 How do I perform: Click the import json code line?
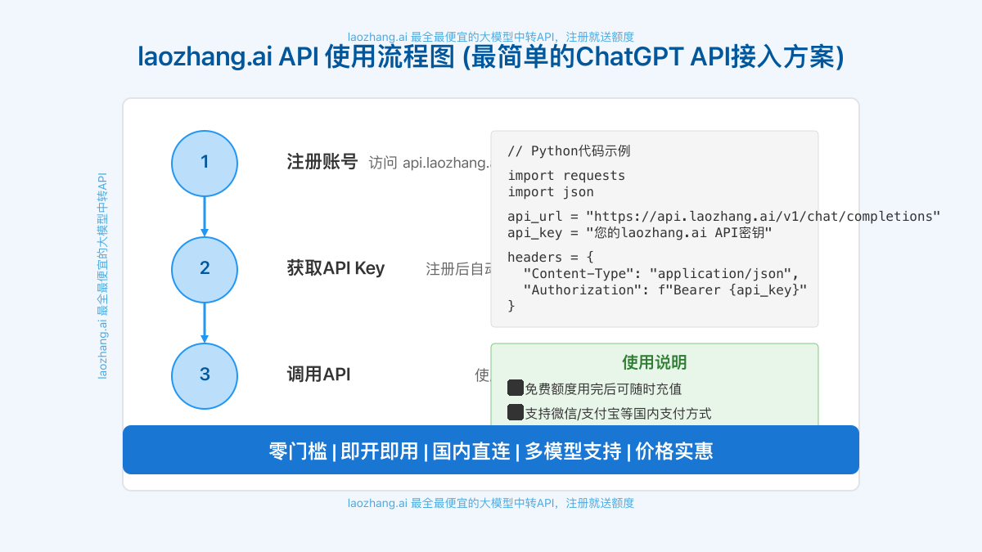click(551, 192)
